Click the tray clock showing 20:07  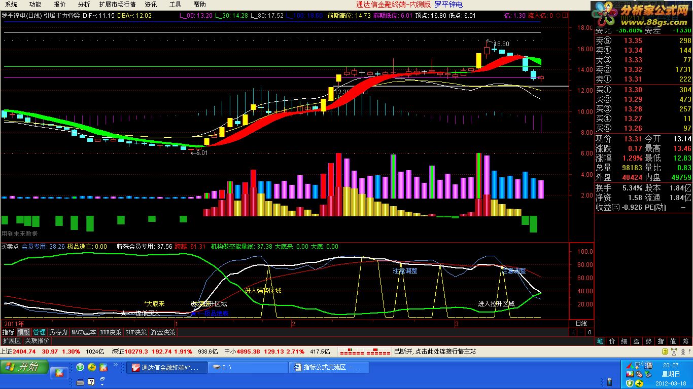tap(670, 365)
